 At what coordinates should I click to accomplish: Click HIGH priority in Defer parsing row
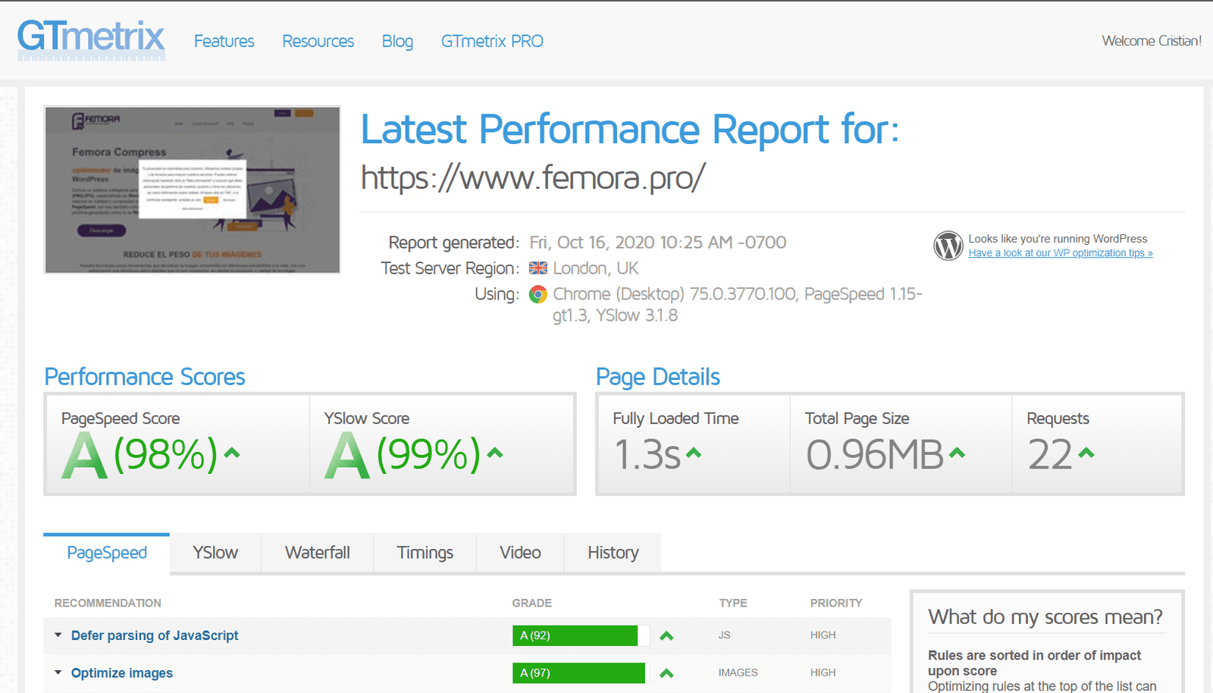click(x=823, y=635)
